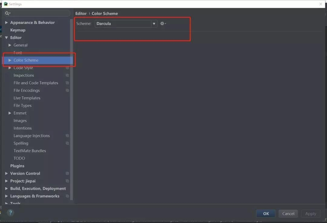Click project-level icon beside Code Style

click(x=67, y=68)
